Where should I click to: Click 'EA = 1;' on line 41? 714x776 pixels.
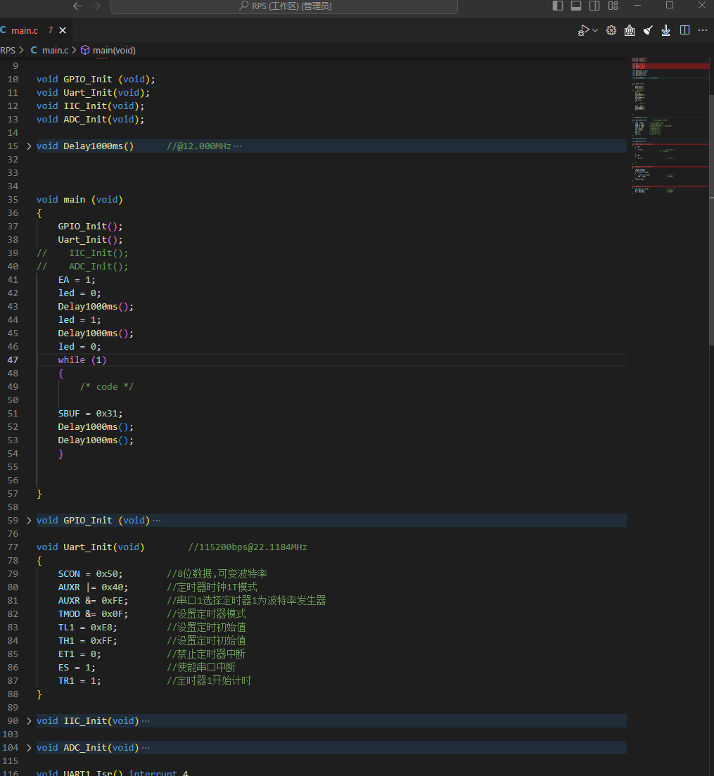tap(77, 279)
